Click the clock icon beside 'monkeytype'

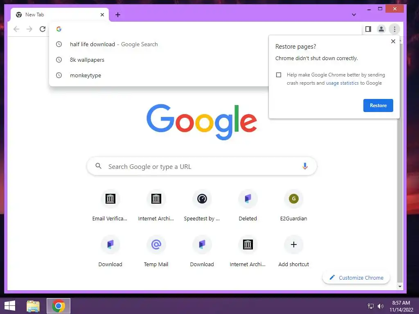click(x=59, y=75)
